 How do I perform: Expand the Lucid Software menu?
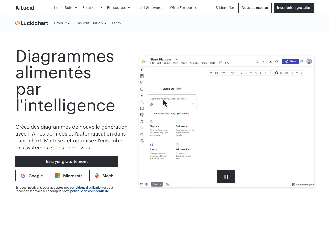[150, 8]
